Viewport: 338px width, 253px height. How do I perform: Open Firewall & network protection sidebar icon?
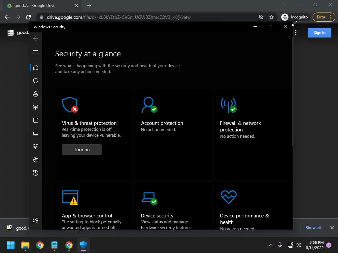coord(36,107)
